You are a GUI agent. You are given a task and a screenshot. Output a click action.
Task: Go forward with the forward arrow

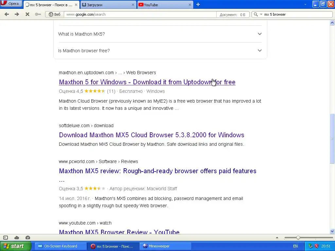click(x=17, y=14)
